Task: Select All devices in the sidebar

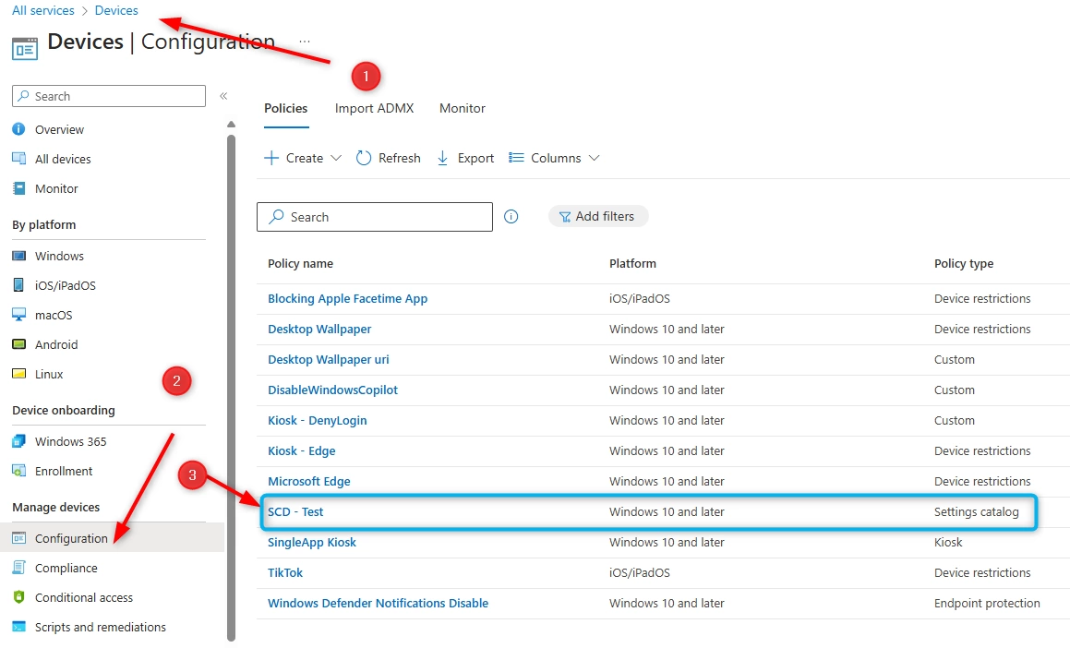Action: (63, 159)
